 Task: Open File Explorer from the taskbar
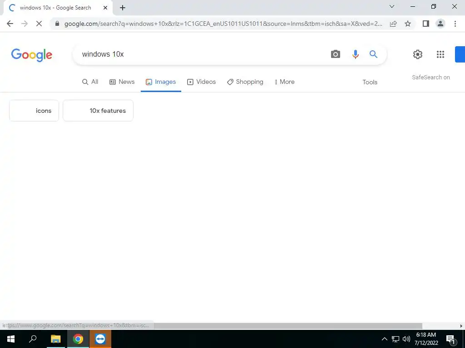click(x=55, y=339)
